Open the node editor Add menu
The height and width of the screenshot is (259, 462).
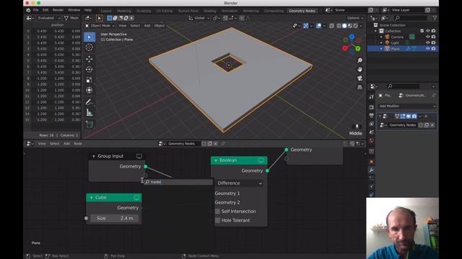coord(66,144)
